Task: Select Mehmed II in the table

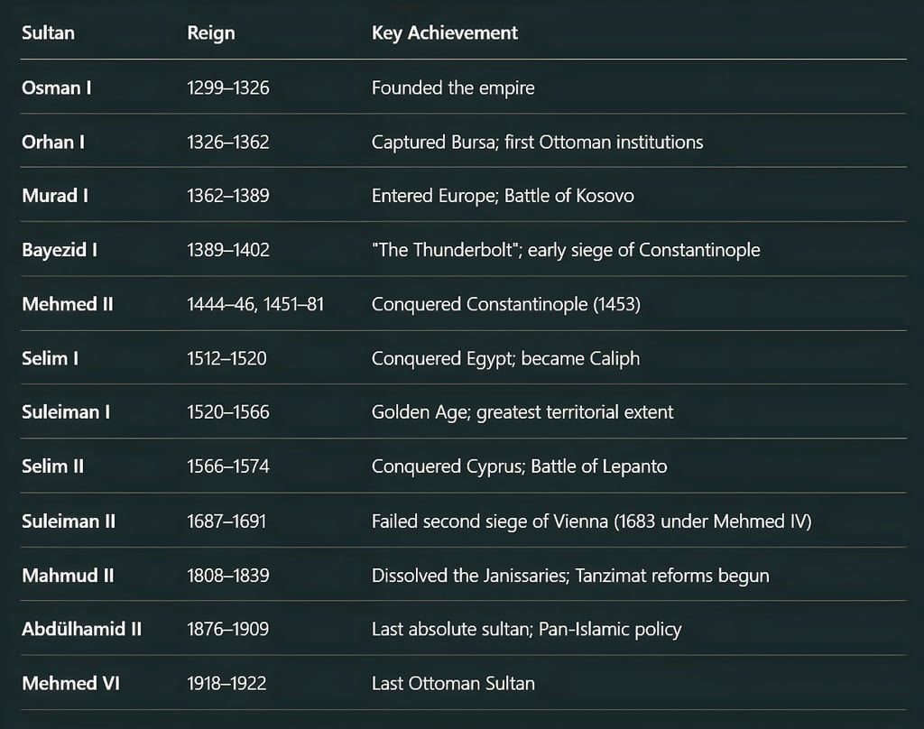Action: [68, 304]
